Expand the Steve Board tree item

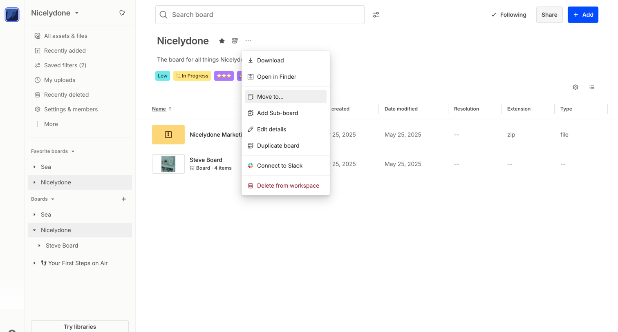click(x=39, y=246)
